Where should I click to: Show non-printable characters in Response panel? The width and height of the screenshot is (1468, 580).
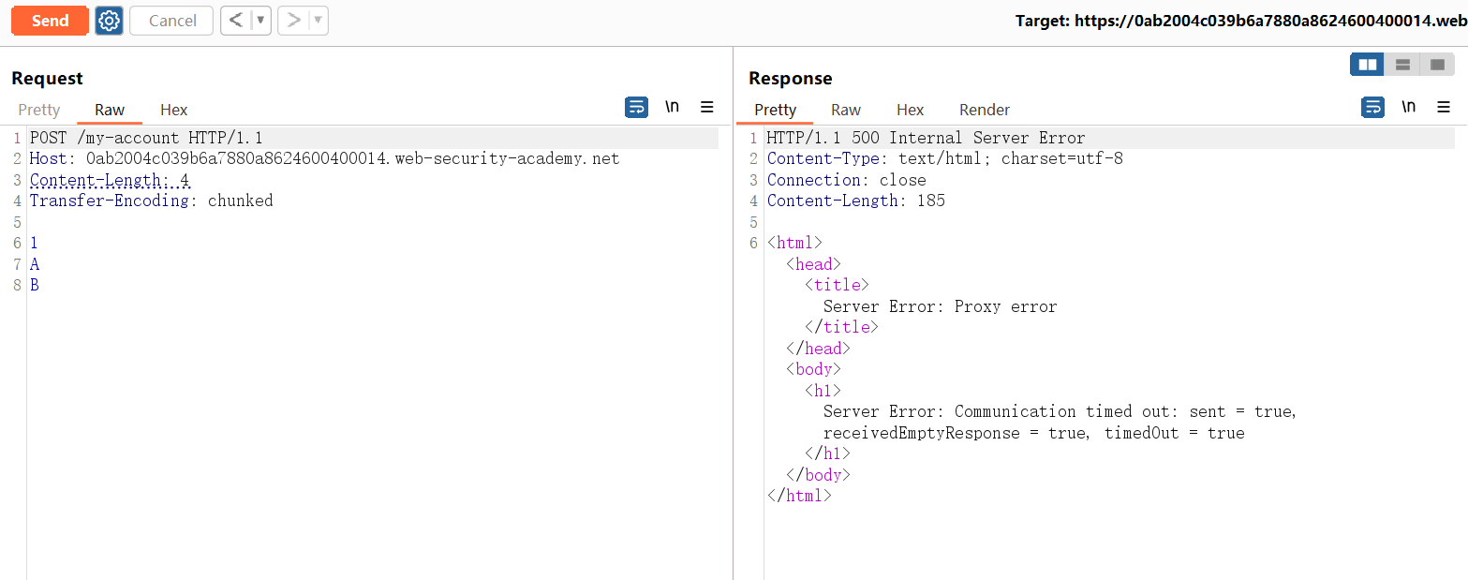click(x=1408, y=108)
